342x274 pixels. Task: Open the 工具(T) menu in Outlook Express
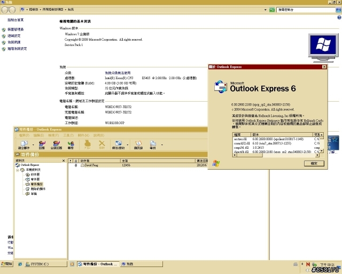(68, 135)
